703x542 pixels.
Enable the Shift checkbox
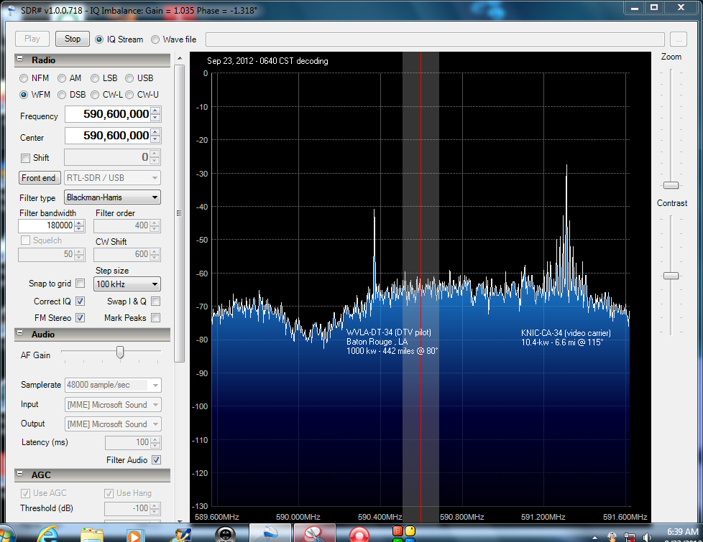click(25, 158)
